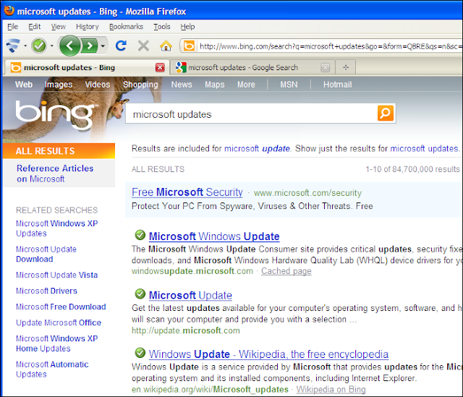The width and height of the screenshot is (463, 397).
Task: Open the Tools menu
Action: 162,27
